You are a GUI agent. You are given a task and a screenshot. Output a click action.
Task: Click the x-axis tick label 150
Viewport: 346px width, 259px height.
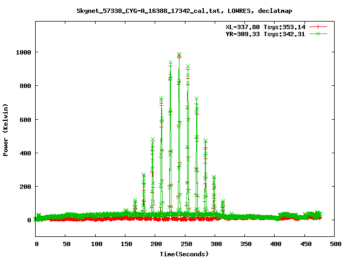click(127, 244)
